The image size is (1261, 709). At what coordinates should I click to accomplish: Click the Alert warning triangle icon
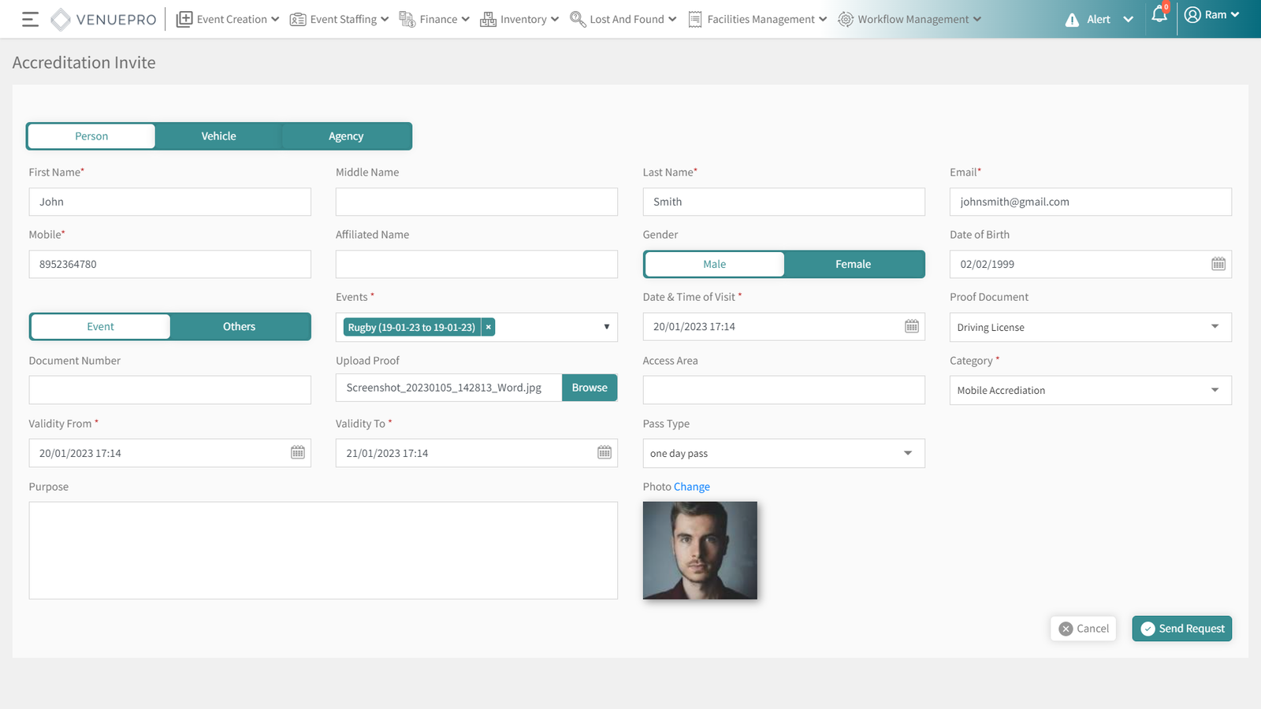click(1072, 20)
